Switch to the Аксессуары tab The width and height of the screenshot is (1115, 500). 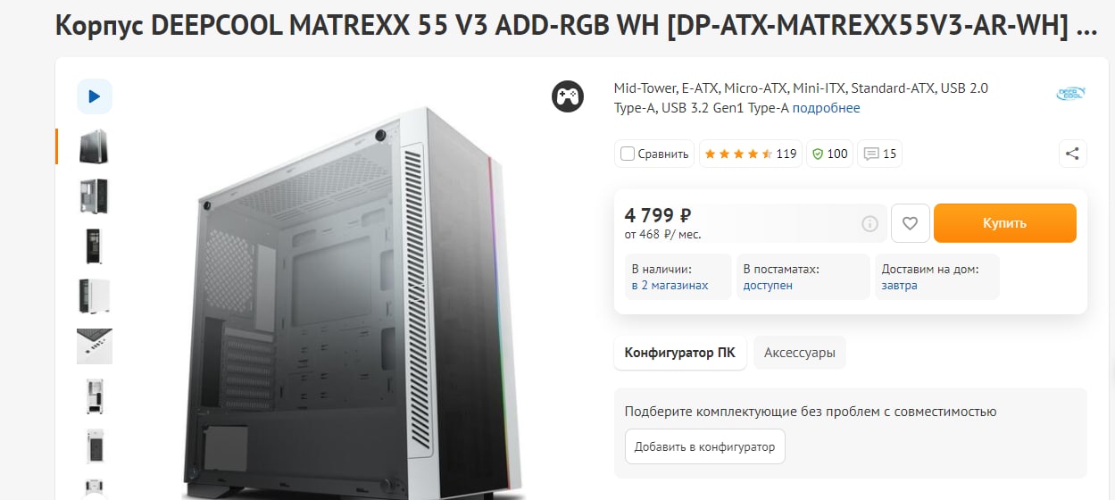800,353
